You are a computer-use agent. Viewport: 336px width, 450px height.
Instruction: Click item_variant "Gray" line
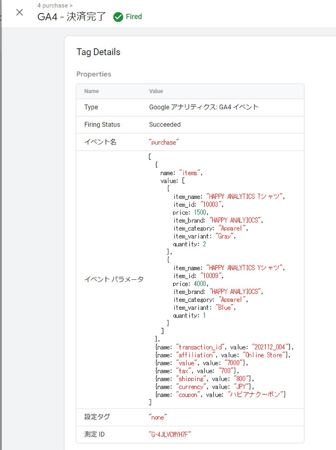click(204, 236)
